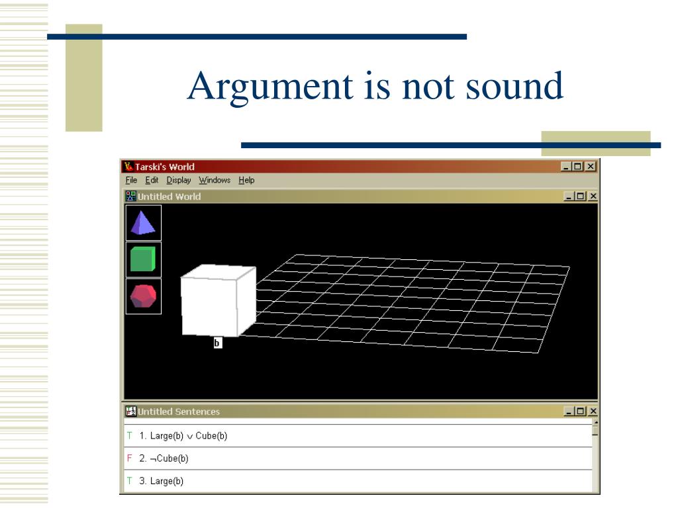This screenshot has height=508, width=678.
Task: Minimize the Untitled World window
Action: (569, 196)
